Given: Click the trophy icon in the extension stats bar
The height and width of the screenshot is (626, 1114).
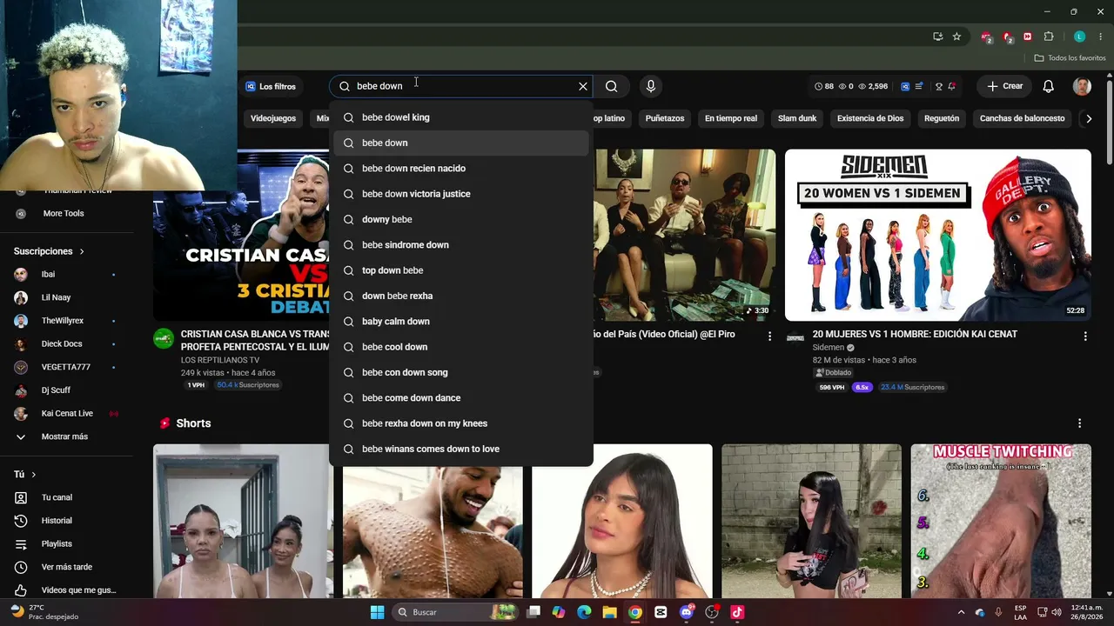Looking at the screenshot, I should pos(938,86).
